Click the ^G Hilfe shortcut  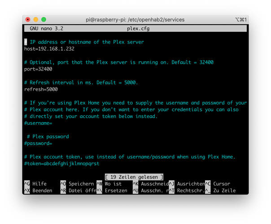pos(35,184)
